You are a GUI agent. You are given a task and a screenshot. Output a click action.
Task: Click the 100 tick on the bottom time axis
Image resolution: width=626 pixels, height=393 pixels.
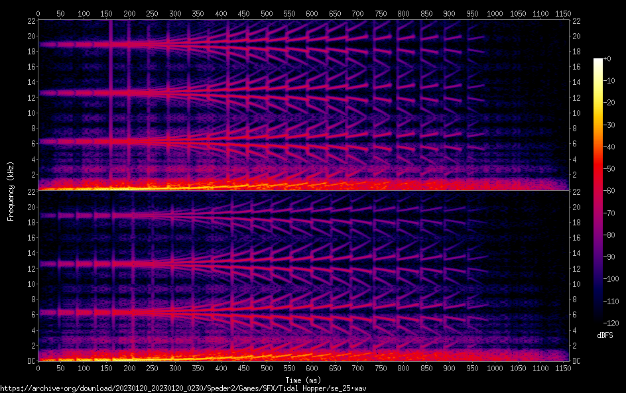[x=84, y=368]
